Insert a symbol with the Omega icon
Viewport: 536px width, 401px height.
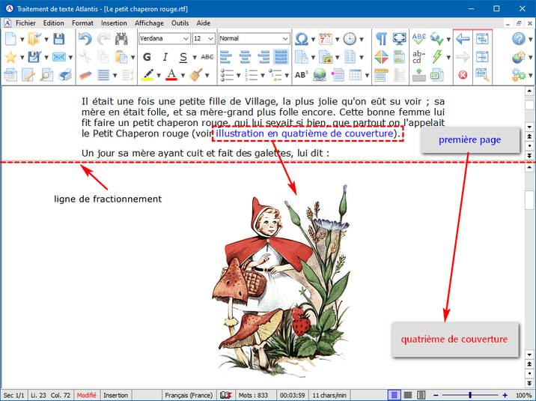(x=301, y=39)
